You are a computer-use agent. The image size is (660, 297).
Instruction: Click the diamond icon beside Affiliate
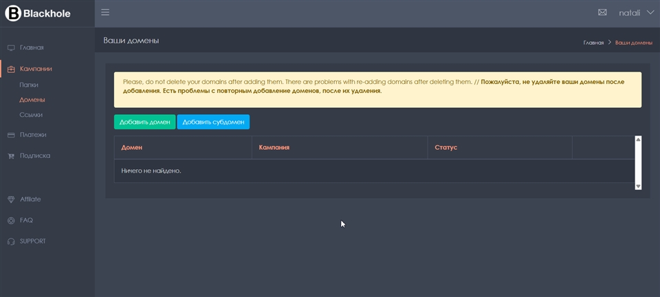[x=11, y=199]
